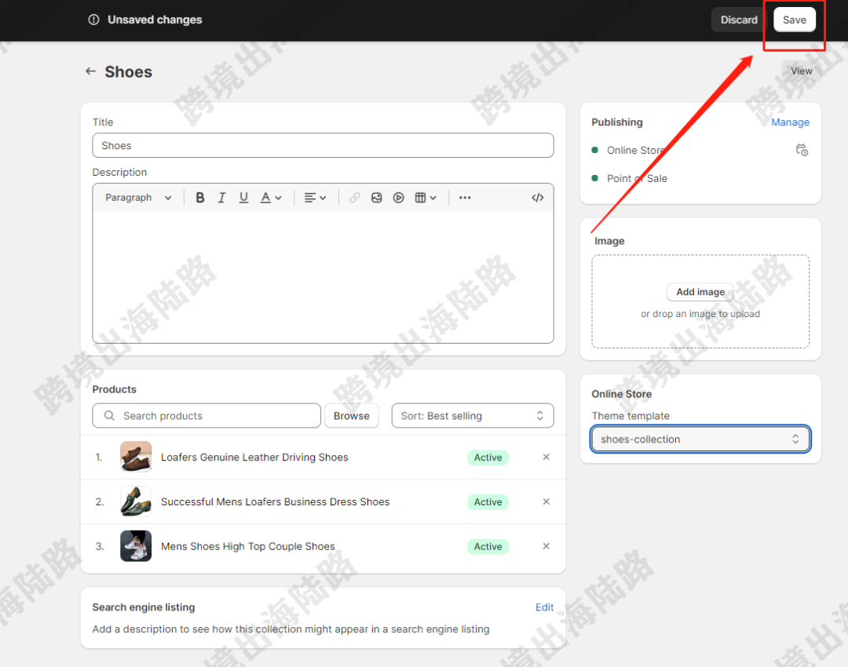This screenshot has width=848, height=667.
Task: Insert an image into the description
Action: point(376,198)
